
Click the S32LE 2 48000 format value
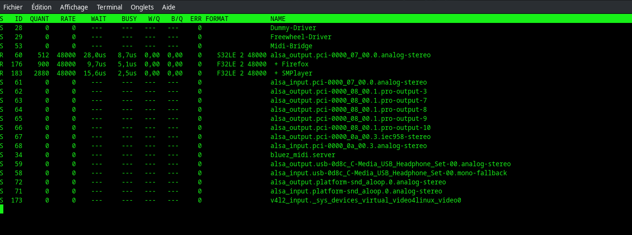[242, 55]
